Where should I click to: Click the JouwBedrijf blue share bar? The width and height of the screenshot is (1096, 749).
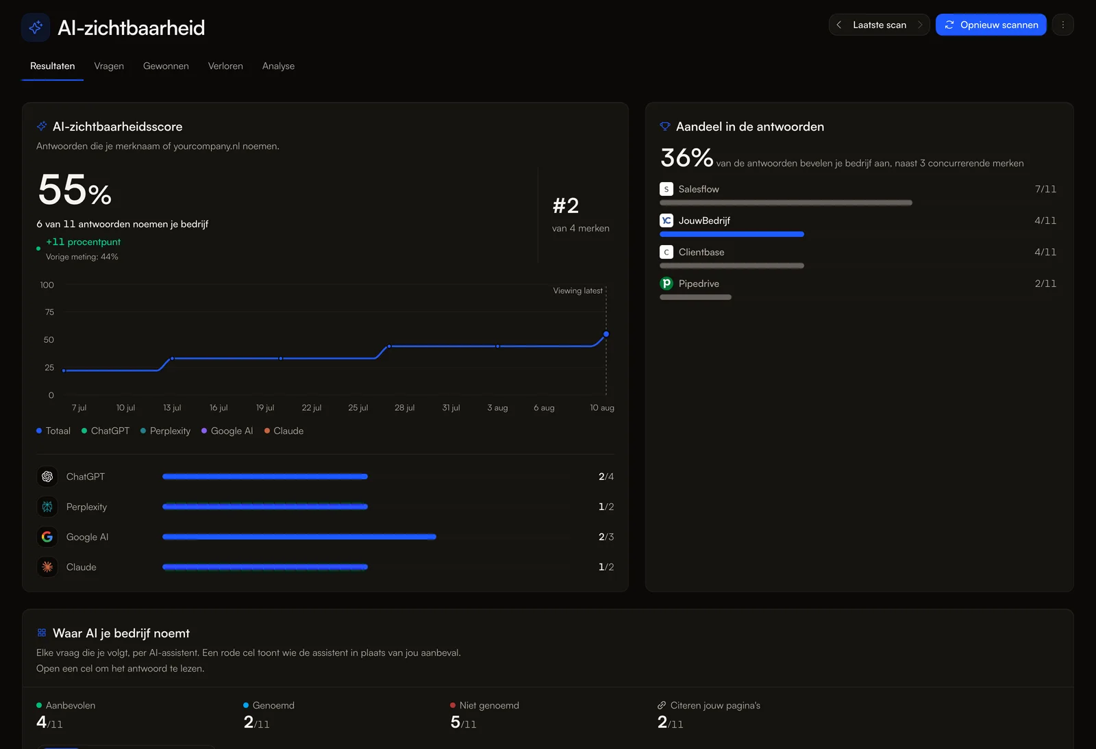coord(732,234)
